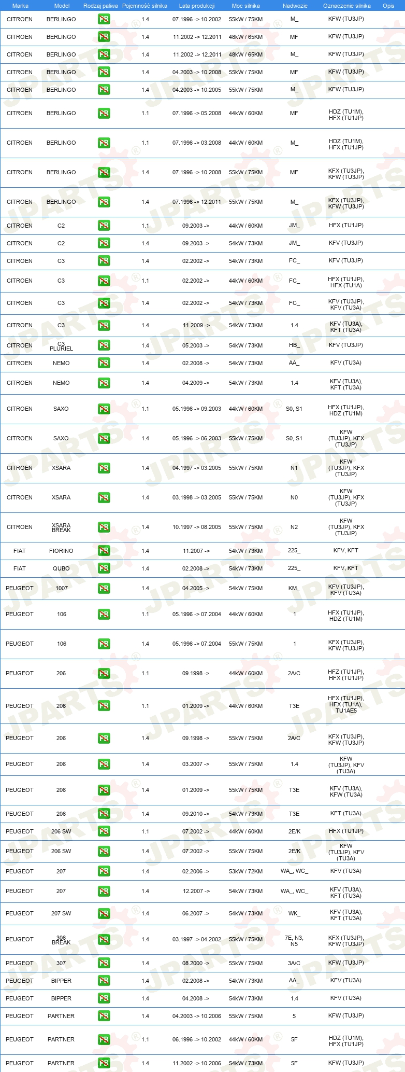Viewport: 405px width, 1072px height.
Task: Click the date 11.2002 -> 10.2006
Action: coord(197,1063)
